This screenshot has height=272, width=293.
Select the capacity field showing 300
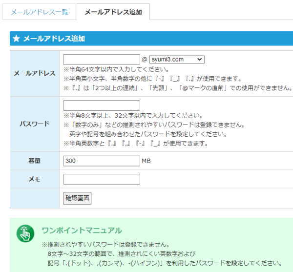tap(101, 160)
